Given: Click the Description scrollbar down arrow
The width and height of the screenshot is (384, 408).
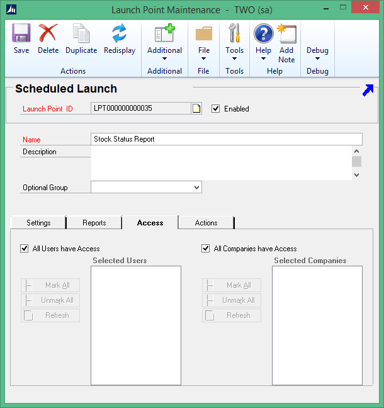Looking at the screenshot, I should [357, 175].
